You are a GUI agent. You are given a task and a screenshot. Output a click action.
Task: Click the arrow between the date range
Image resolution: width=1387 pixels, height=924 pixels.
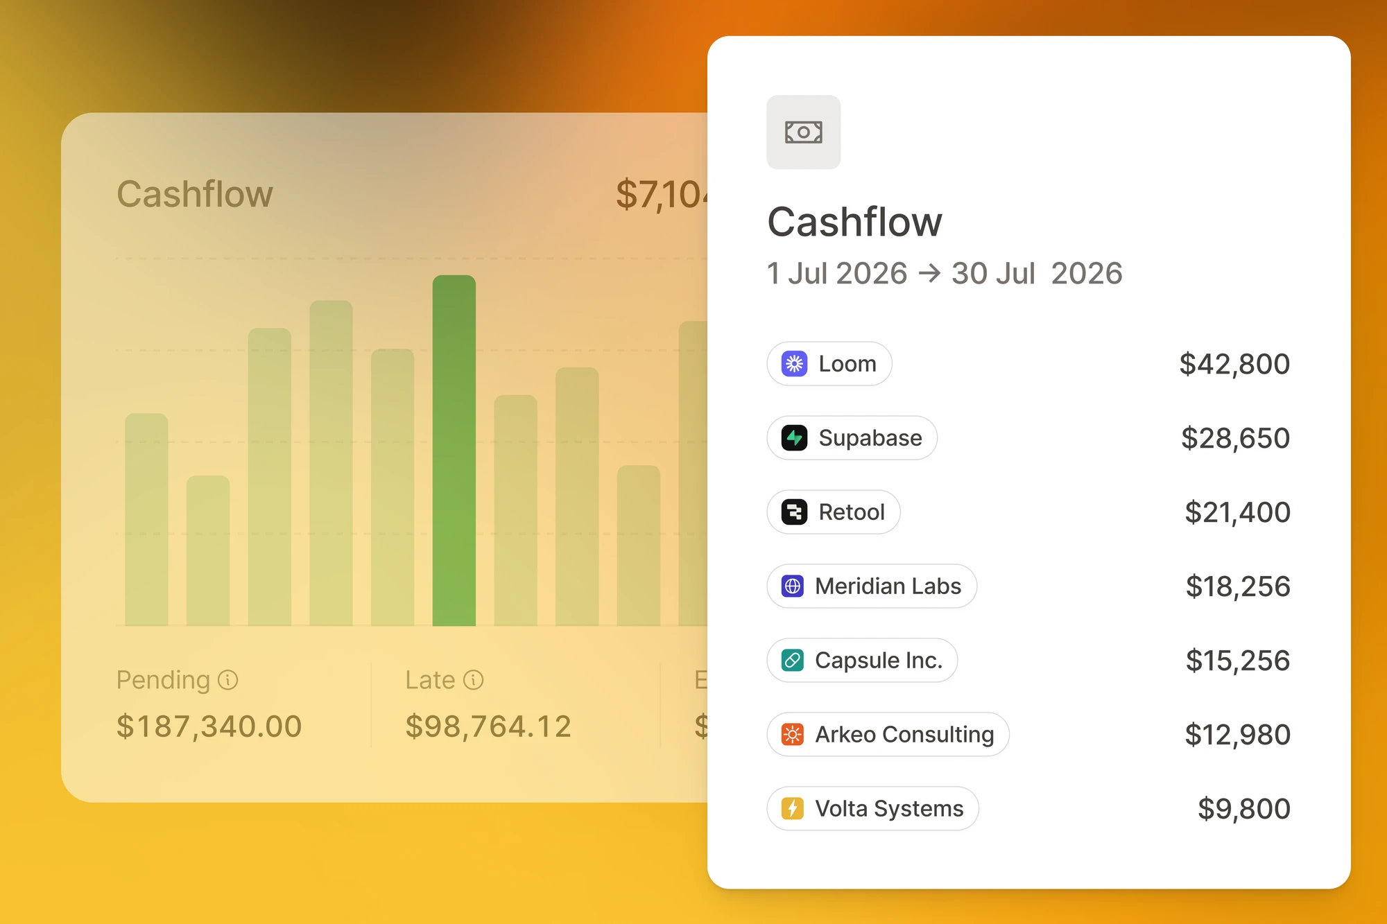(x=929, y=274)
